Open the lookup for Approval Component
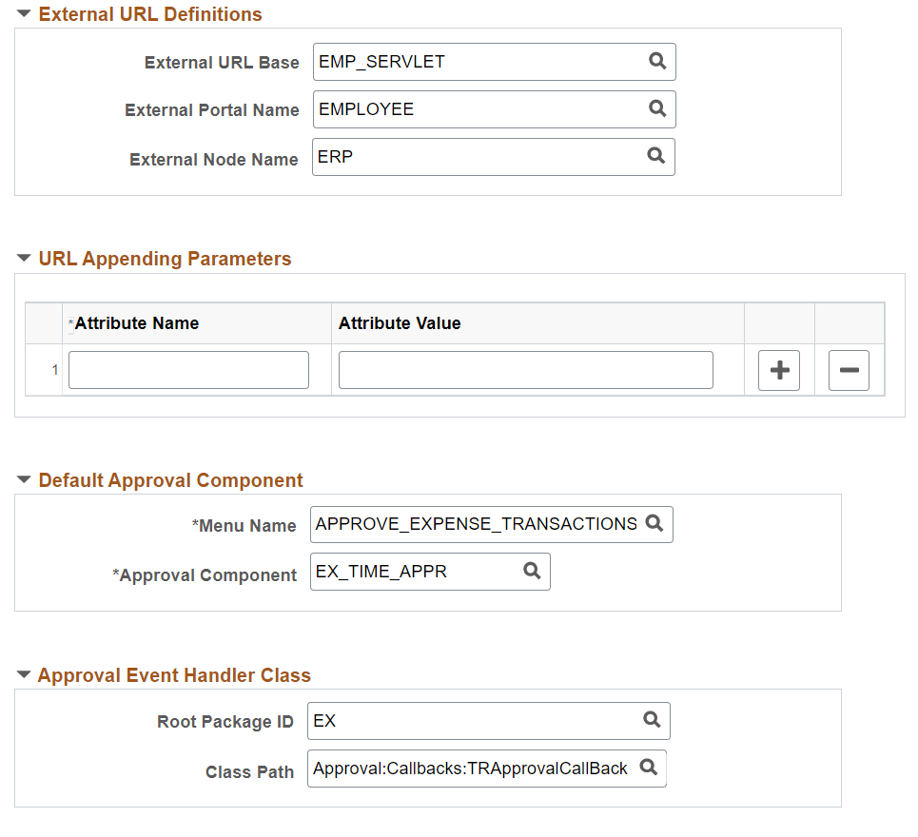Viewport: 918px width, 837px height. [534, 571]
